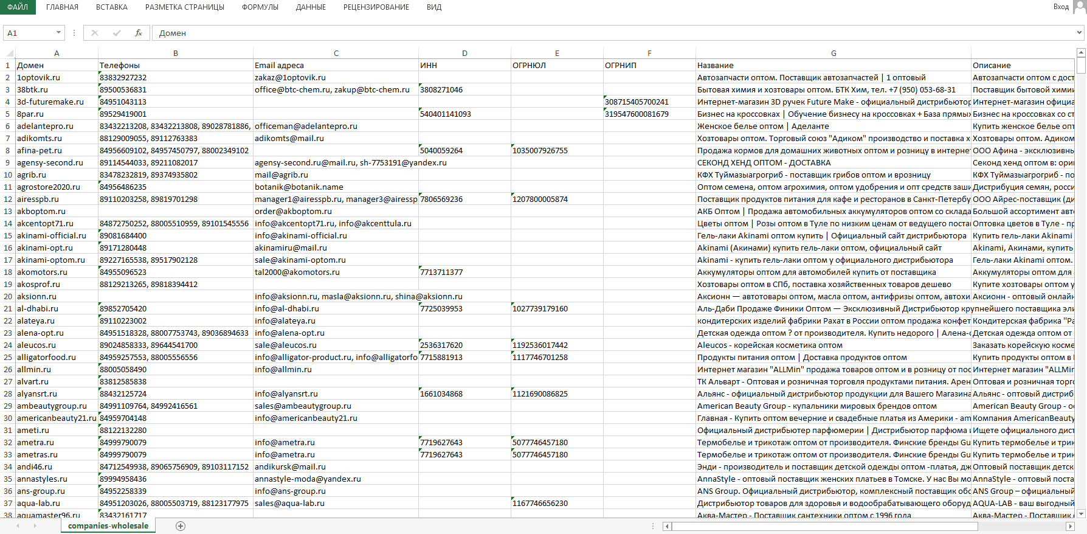Open the Name Box dropdown arrow
This screenshot has width=1087, height=534.
pyautogui.click(x=58, y=33)
